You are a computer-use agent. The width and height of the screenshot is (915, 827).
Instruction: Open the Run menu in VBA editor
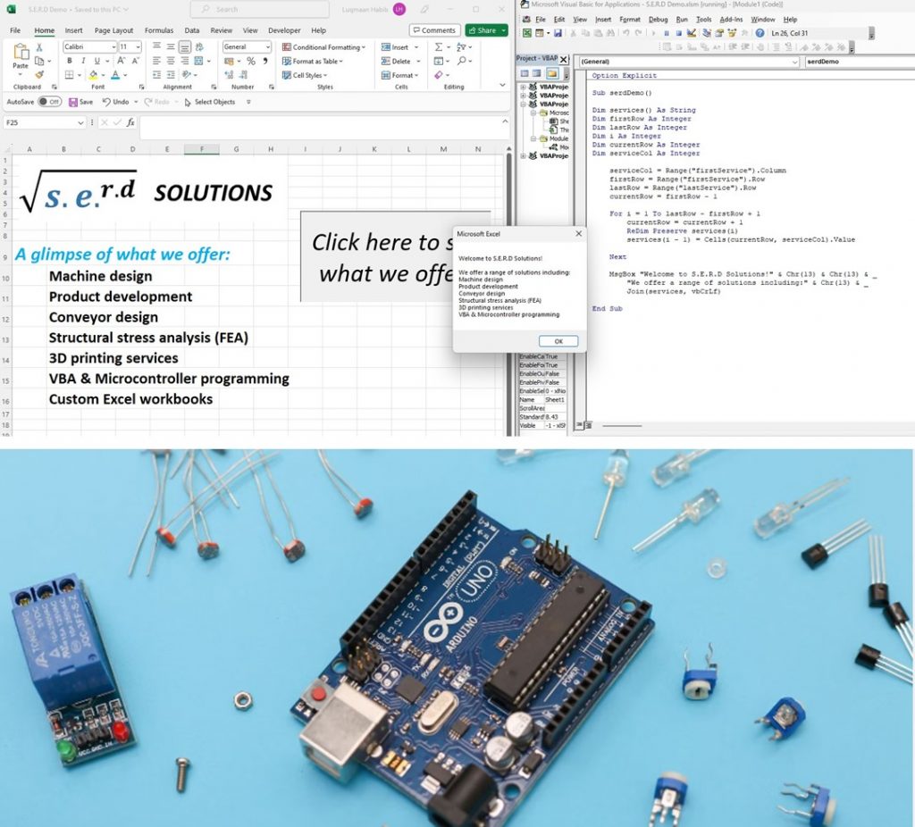682,20
